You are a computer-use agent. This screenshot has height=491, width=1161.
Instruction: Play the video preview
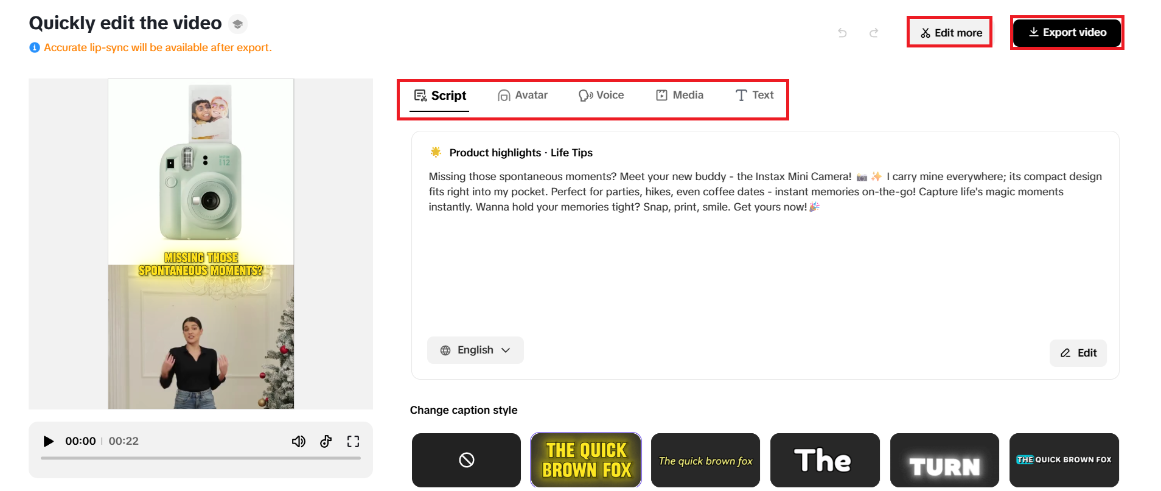[49, 441]
